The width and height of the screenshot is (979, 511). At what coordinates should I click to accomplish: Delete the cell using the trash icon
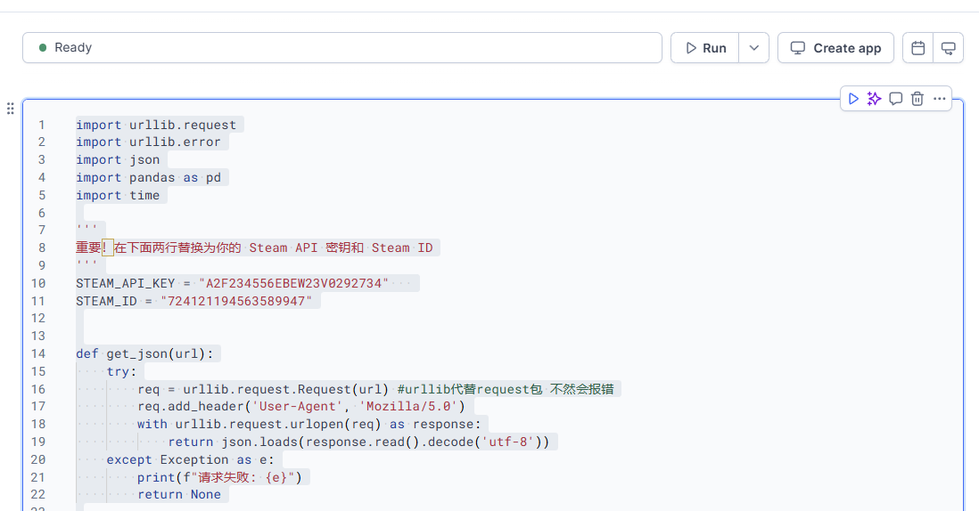click(x=917, y=99)
